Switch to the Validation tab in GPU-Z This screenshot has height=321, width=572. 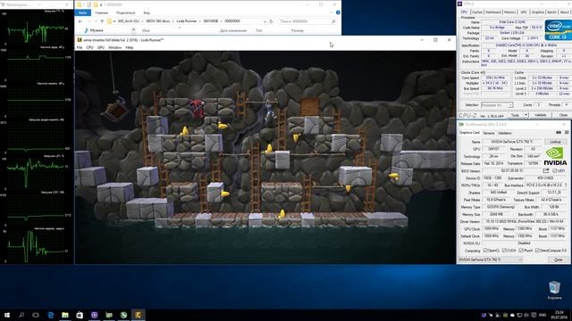504,133
